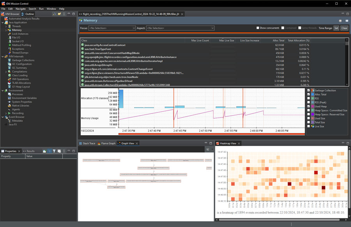The image size is (351, 227).
Task: Click the Set time range button
Action: click(336, 28)
